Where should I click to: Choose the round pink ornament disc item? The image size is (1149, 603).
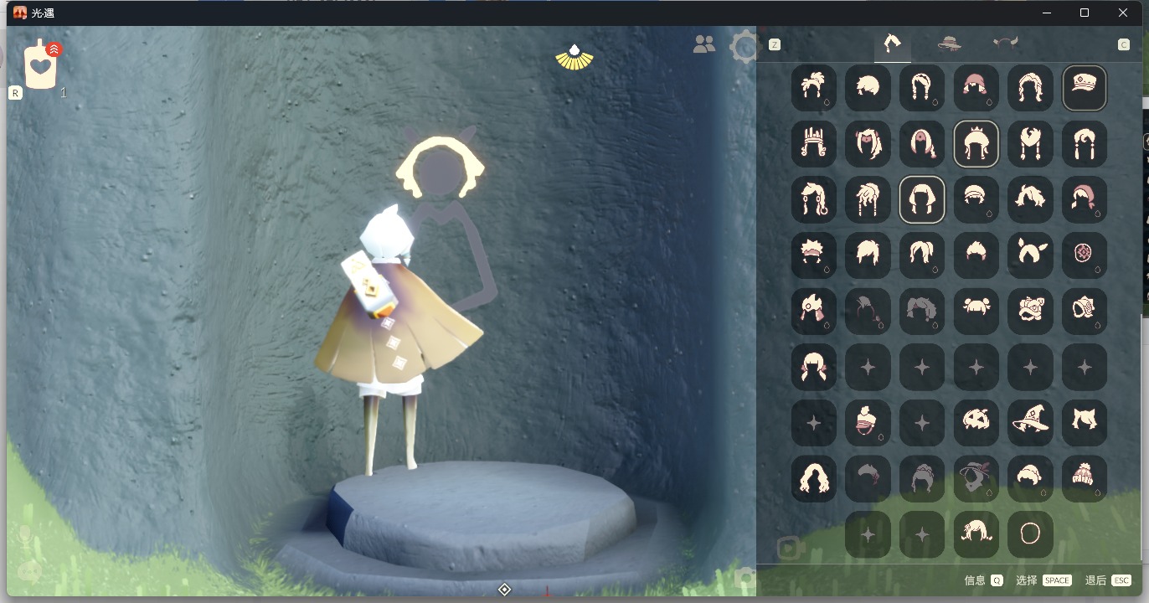pos(1085,255)
